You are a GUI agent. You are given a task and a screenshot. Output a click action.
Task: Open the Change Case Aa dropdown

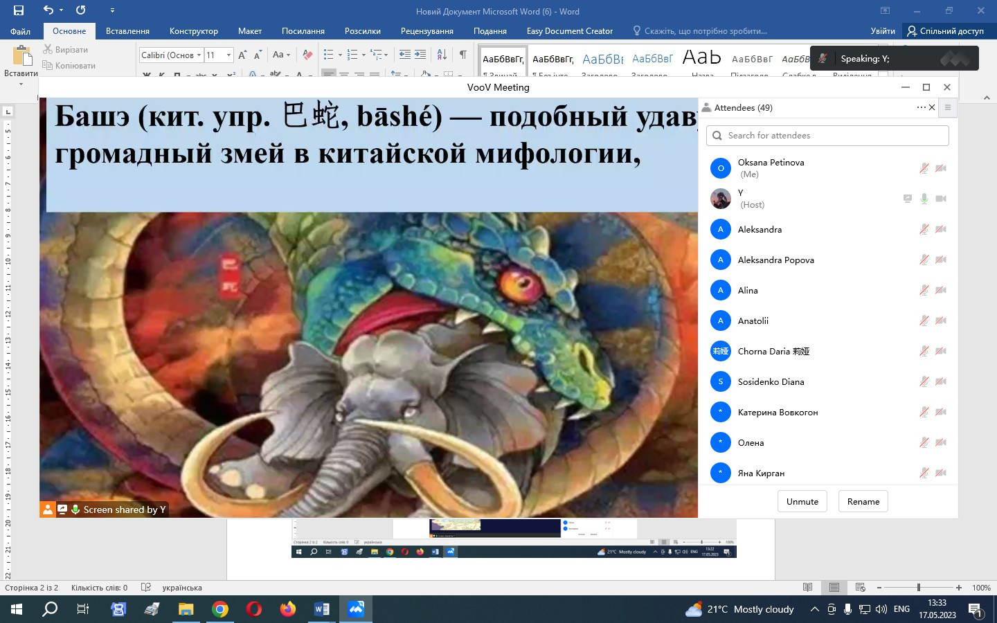click(x=281, y=55)
